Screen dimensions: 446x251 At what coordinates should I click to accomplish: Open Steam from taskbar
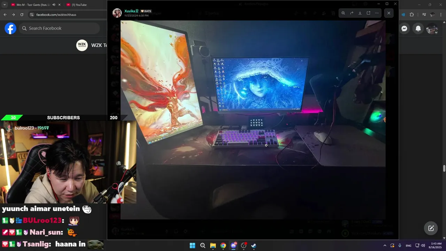pyautogui.click(x=254, y=245)
